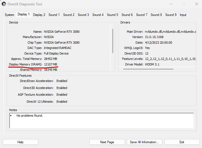The width and height of the screenshot is (202, 148).
Task: Click the Approx. Total Memory 28452 MB
Action: 50,59
